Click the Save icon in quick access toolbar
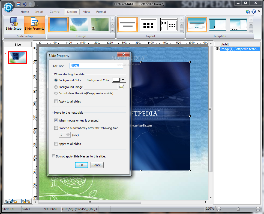This screenshot has height=214, width=264. [x=19, y=4]
